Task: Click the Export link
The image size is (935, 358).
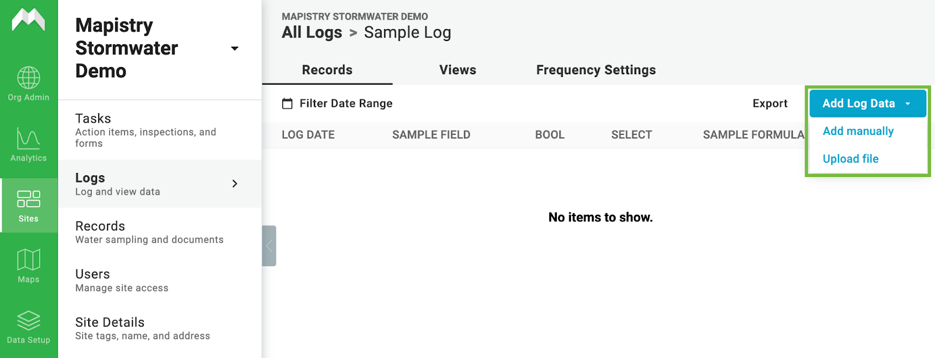Action: pyautogui.click(x=770, y=103)
